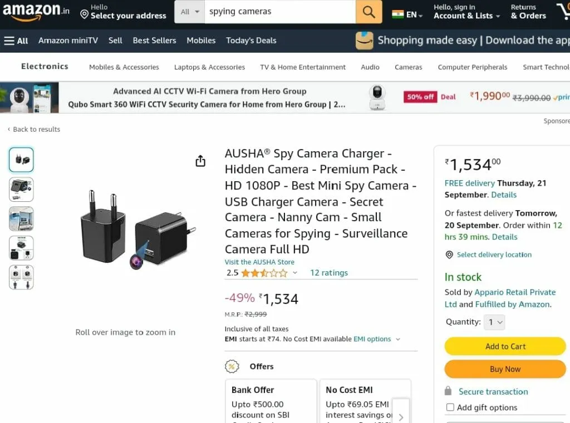Click the orange search magnifier button

click(368, 12)
